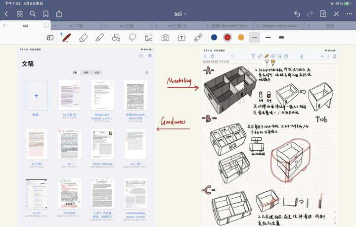The width and height of the screenshot is (356, 227).
Task: Click the list view icon in 文稿 screenshot
Action: (x=147, y=73)
